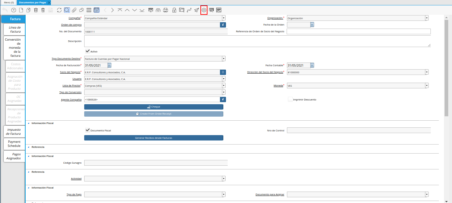Click Generar Recibos desde Facturas button

(154, 138)
